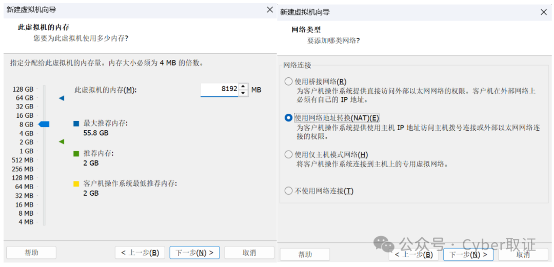The width and height of the screenshot is (554, 267).
Task: Click the green recommended memory marker arrow
Action: coord(62,142)
